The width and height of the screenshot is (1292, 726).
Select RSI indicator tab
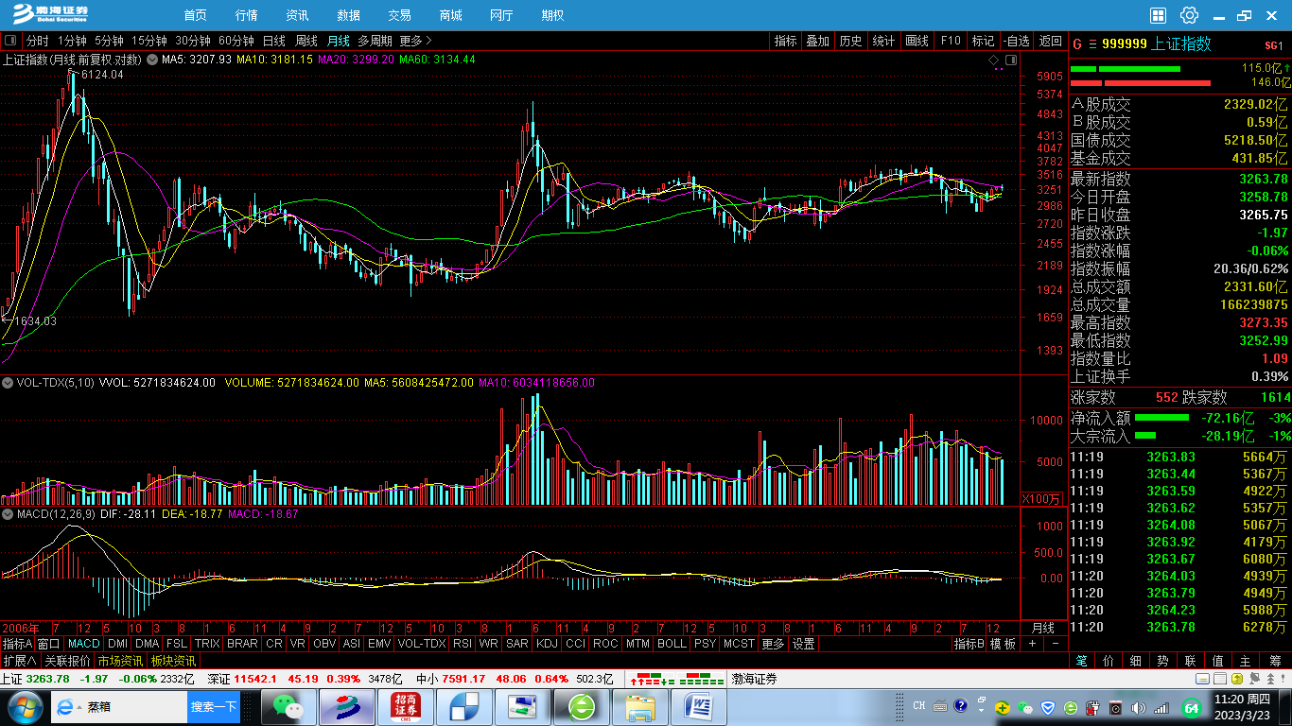point(463,644)
